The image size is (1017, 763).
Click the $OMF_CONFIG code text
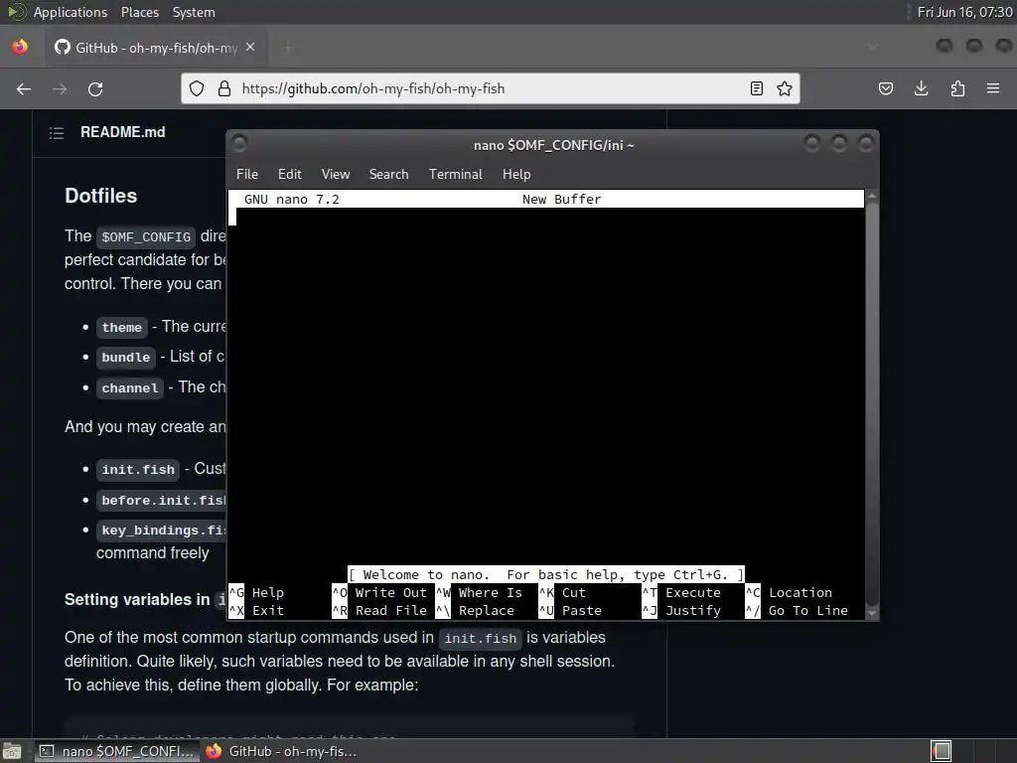(146, 236)
